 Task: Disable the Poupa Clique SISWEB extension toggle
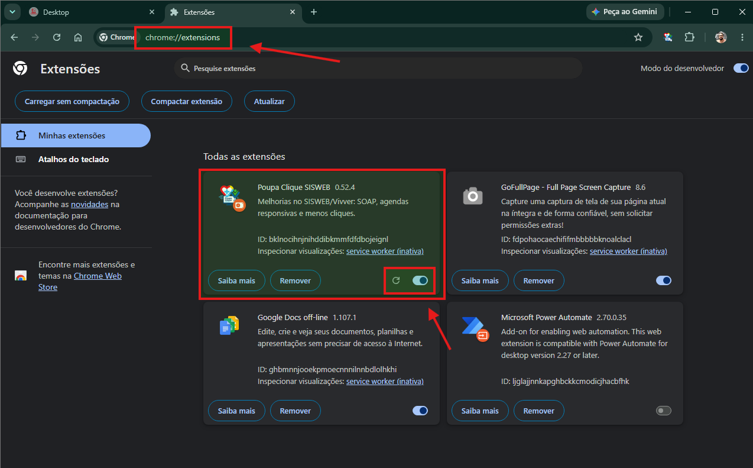(420, 280)
